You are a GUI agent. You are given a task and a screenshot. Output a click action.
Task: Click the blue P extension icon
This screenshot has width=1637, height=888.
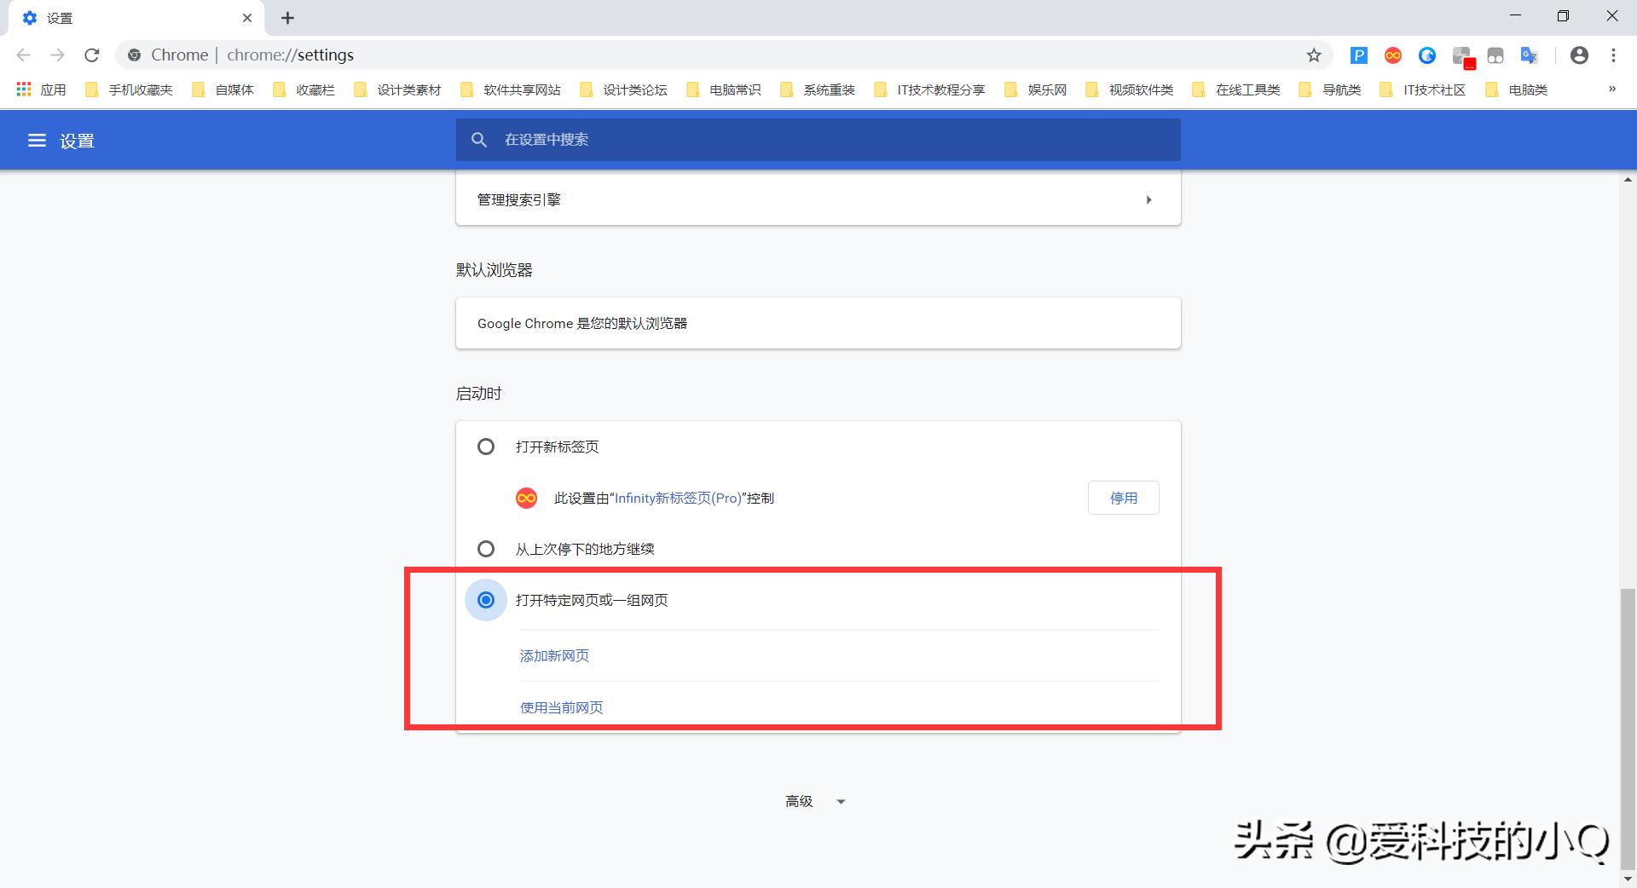(1358, 55)
